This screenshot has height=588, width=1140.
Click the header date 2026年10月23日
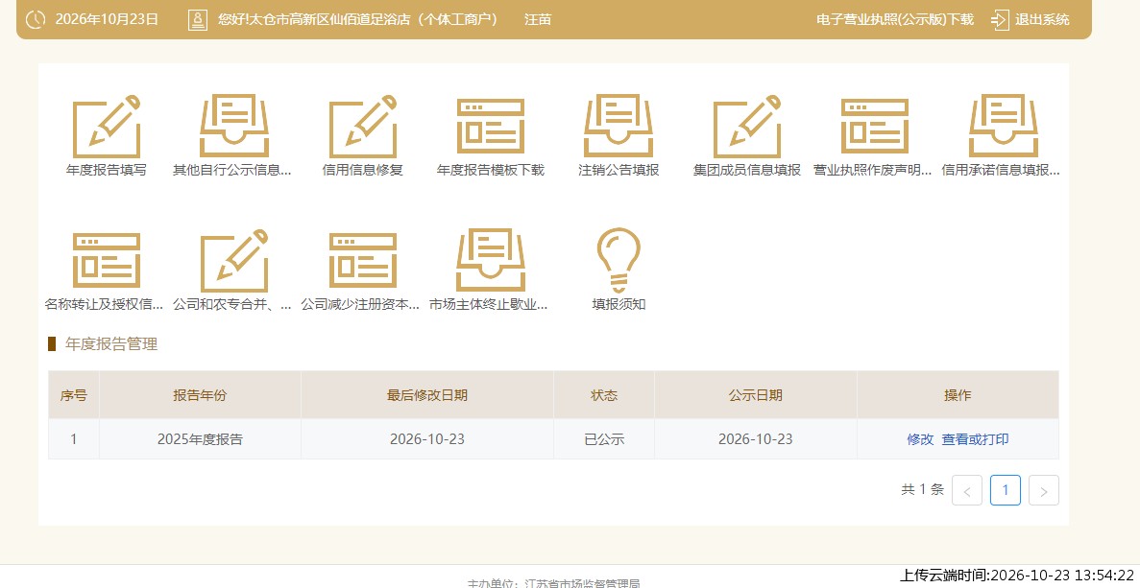pos(107,19)
